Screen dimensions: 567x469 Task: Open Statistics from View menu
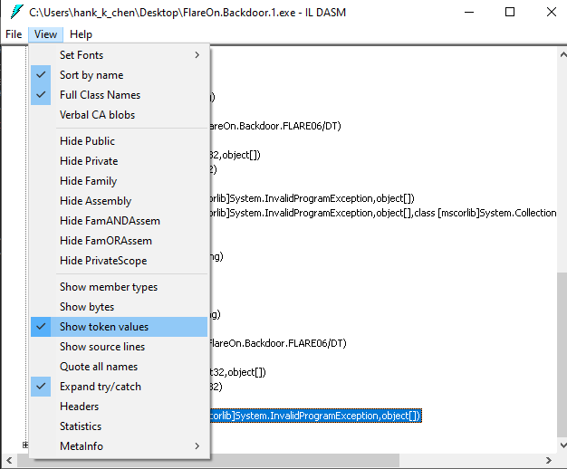pyautogui.click(x=120, y=426)
